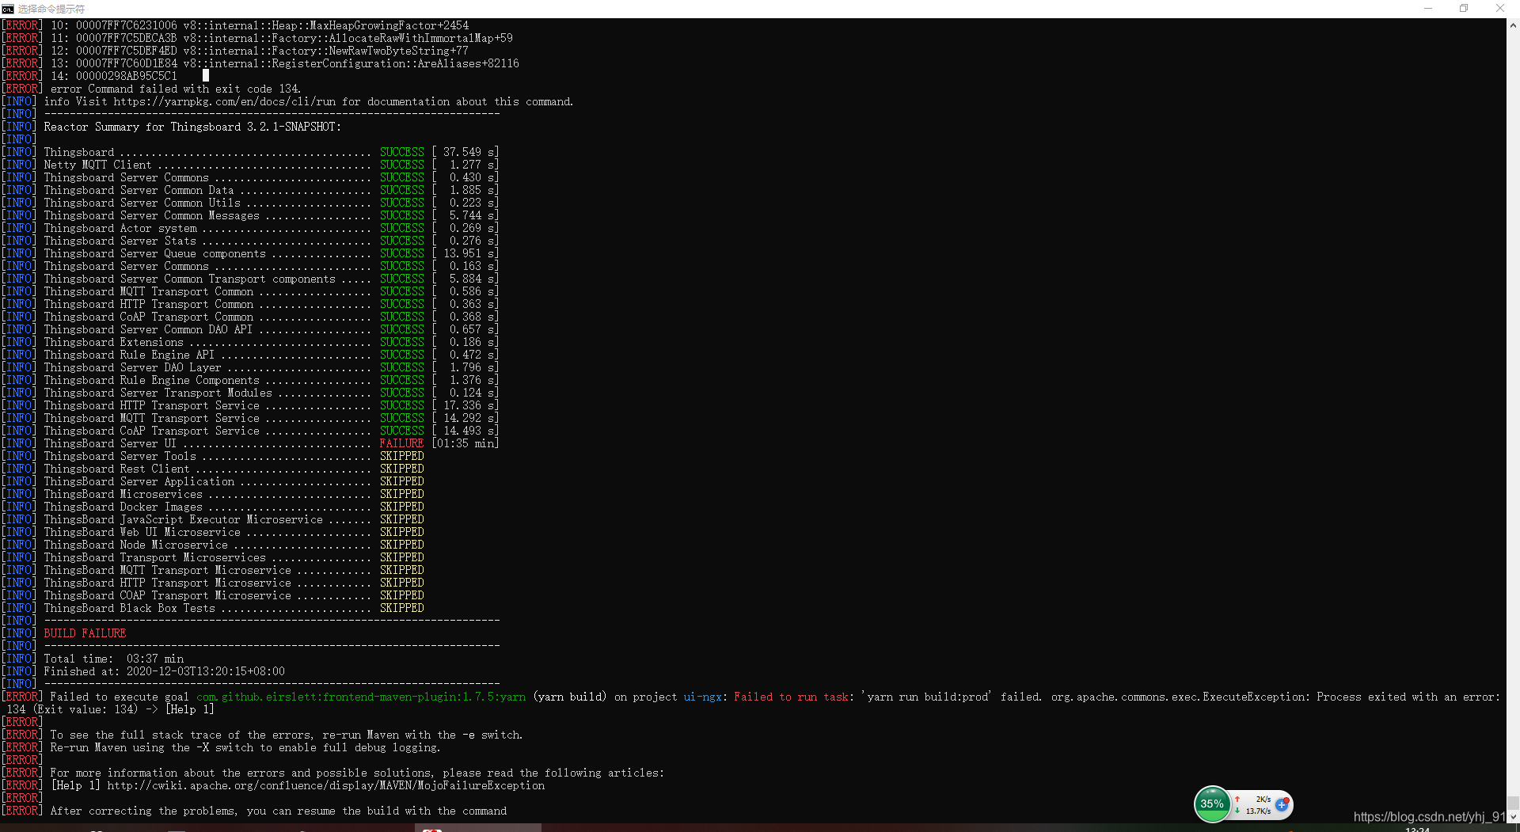The width and height of the screenshot is (1520, 832).
Task: Click "Thingsboard Extensions" module name
Action: [113, 342]
